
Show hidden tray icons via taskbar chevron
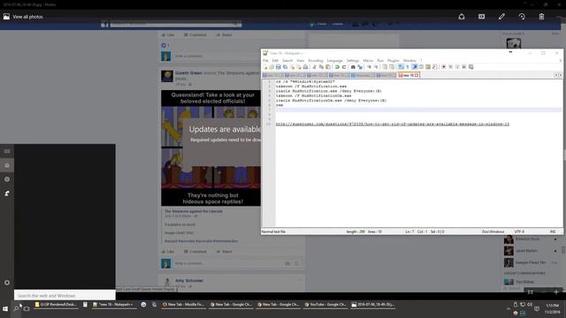click(509, 309)
